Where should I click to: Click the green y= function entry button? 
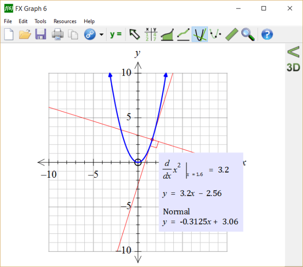[x=116, y=34]
